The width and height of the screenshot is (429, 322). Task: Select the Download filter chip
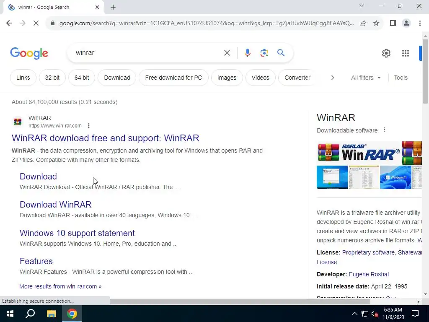(x=117, y=78)
